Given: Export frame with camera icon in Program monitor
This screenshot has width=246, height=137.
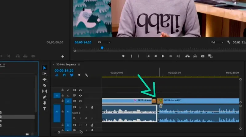Looking at the screenshot, I should point(203,56).
